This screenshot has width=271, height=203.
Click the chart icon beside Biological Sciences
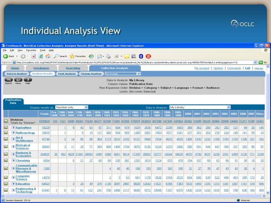[6, 147]
